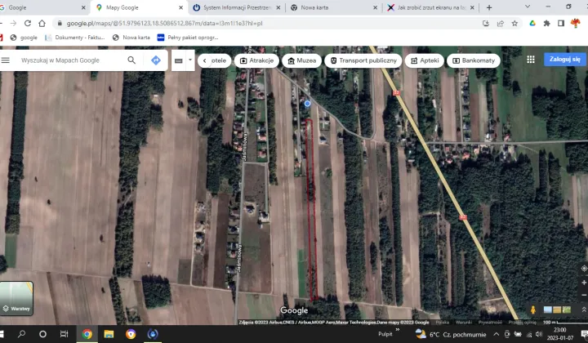Go forward in browser history
Image resolution: width=588 pixels, height=343 pixels.
(13, 23)
